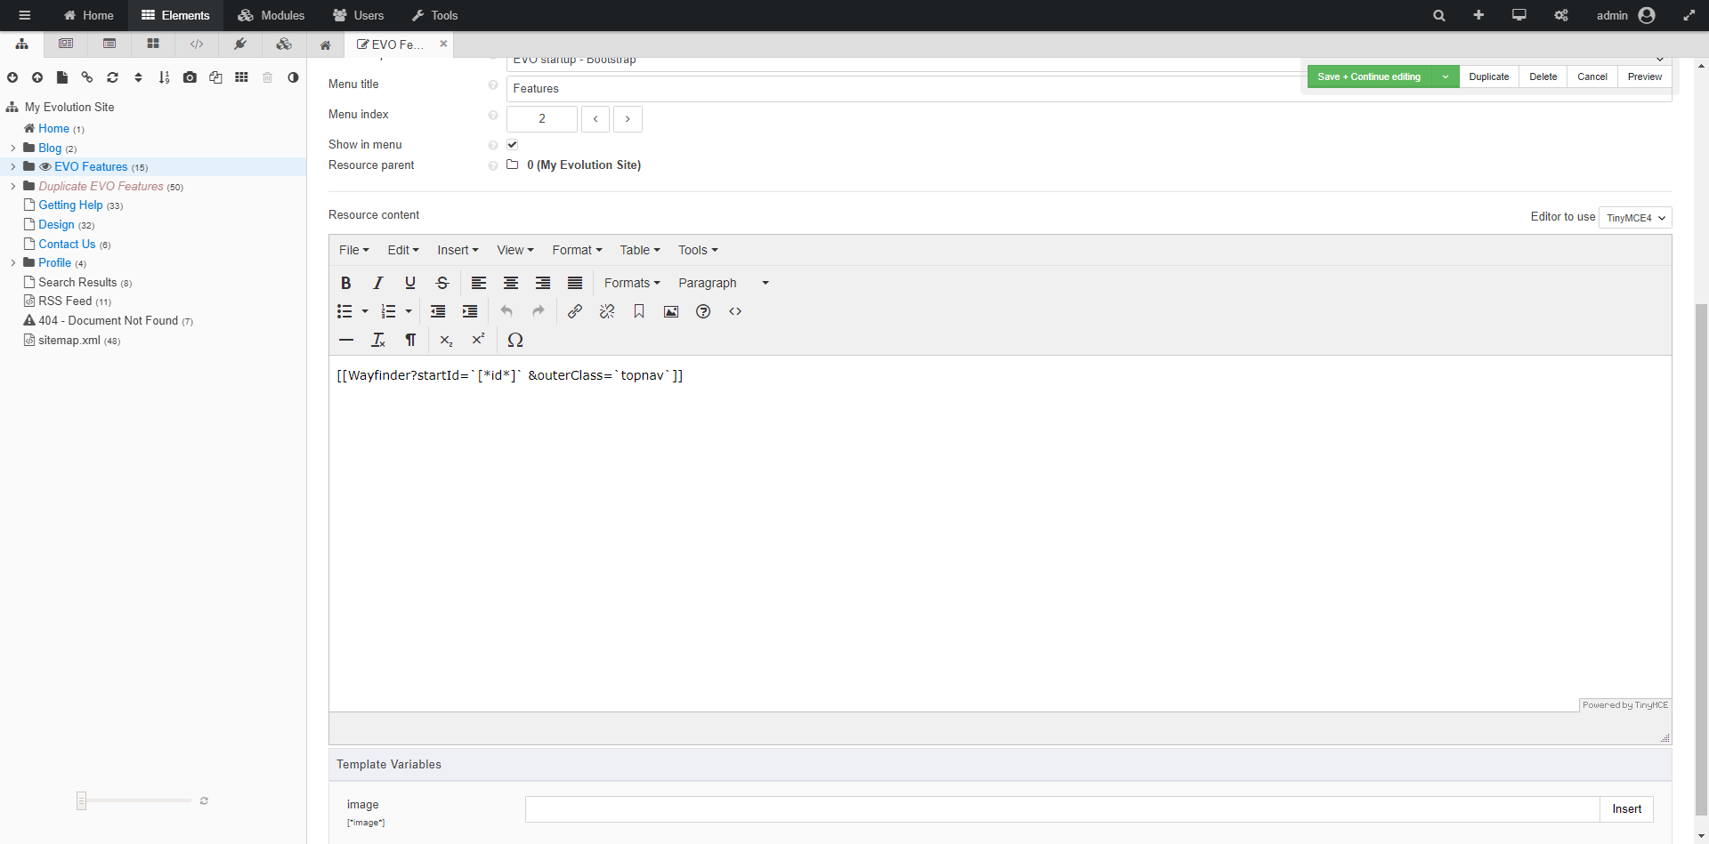1709x844 pixels.
Task: Insert an anchor bookmark in the editor
Action: [639, 311]
